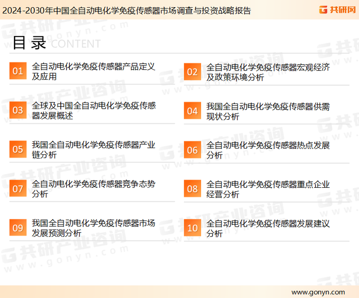Click the CONTENT subtitle text
Screen dimensions: 359x298
tap(76, 44)
